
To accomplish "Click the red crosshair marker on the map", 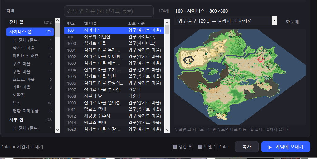I will [261, 59].
